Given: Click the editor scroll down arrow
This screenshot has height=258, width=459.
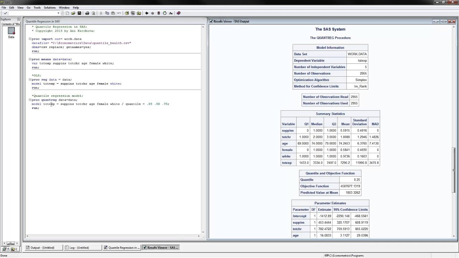Looking at the screenshot, I should 203,232.
